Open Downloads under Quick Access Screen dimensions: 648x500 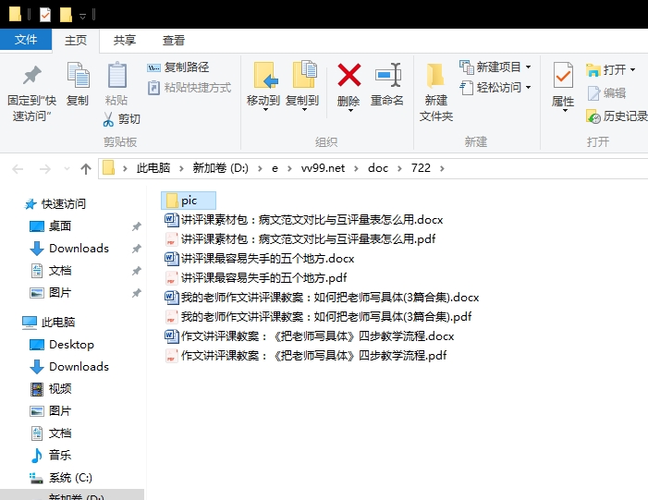tap(69, 249)
